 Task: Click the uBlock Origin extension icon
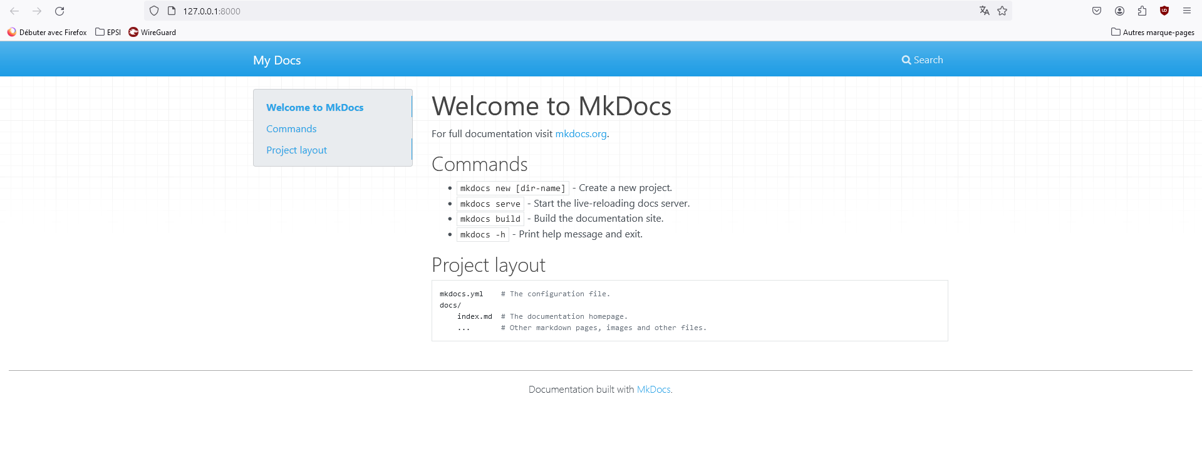(1164, 11)
